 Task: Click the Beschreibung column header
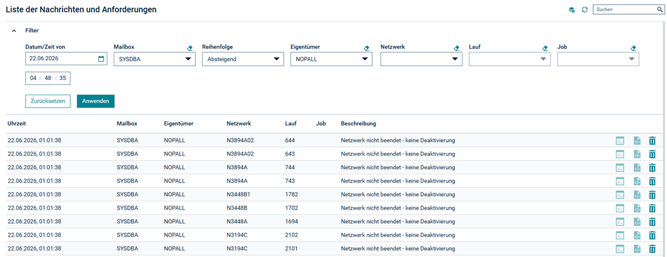pyautogui.click(x=359, y=124)
